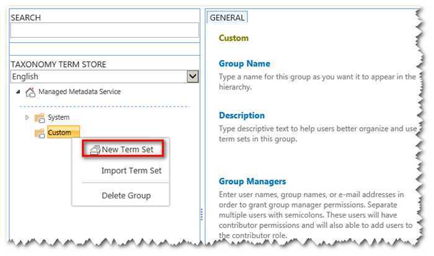This screenshot has width=434, height=256.
Task: Click the Description heading
Action: click(242, 115)
